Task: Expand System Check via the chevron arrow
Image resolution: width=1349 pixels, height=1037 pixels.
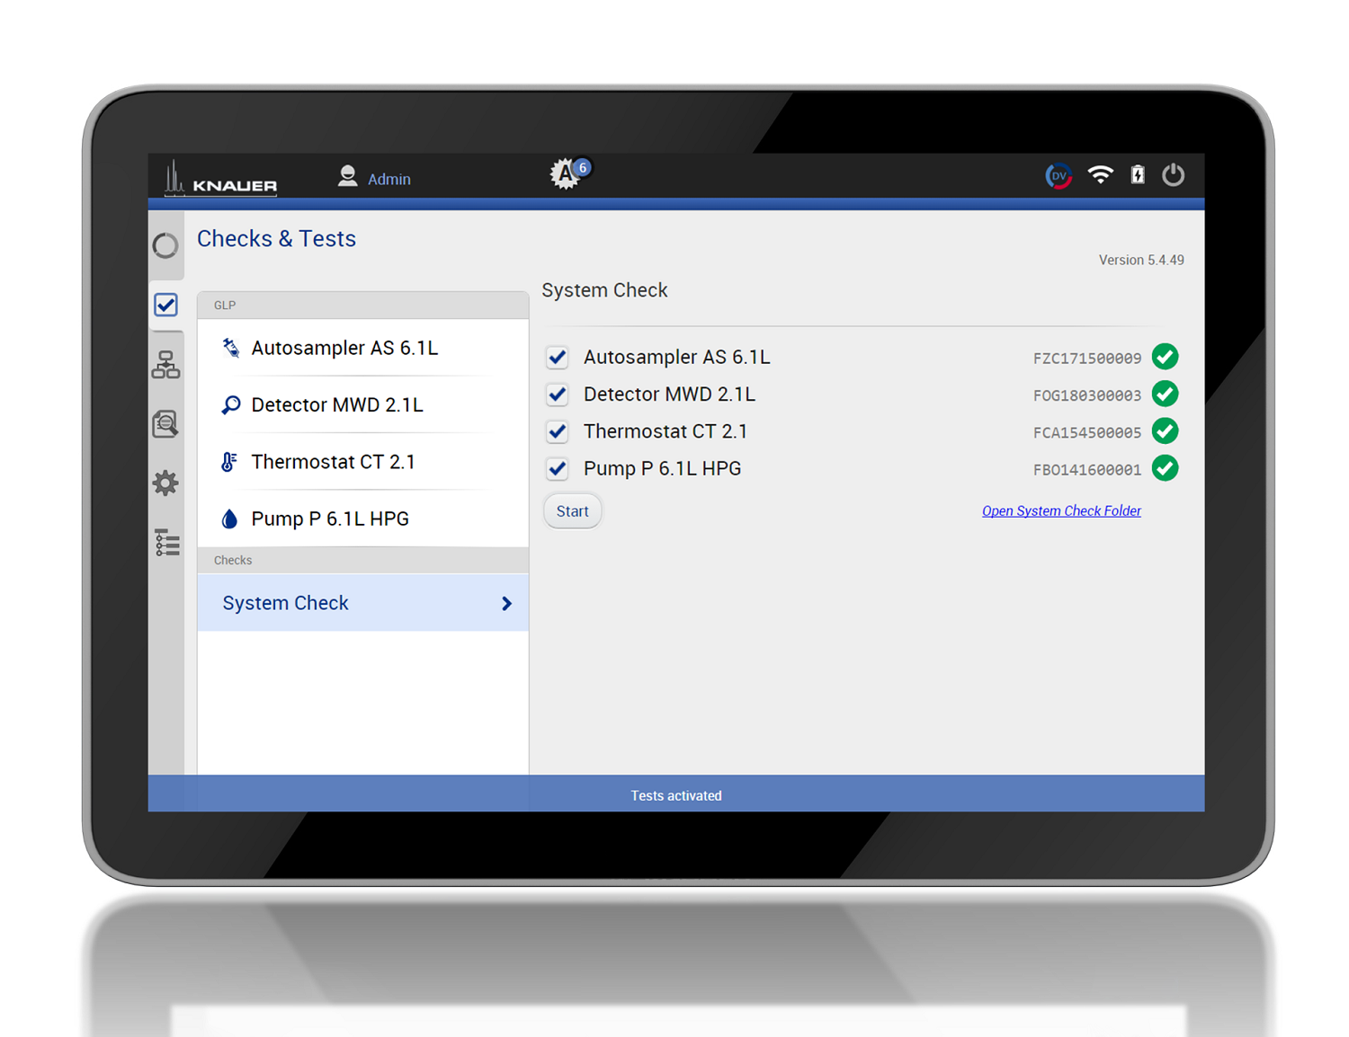Action: (506, 604)
